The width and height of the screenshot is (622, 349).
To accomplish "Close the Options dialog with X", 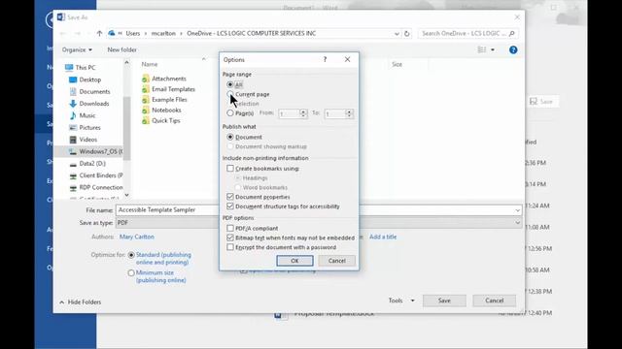I will coord(348,59).
